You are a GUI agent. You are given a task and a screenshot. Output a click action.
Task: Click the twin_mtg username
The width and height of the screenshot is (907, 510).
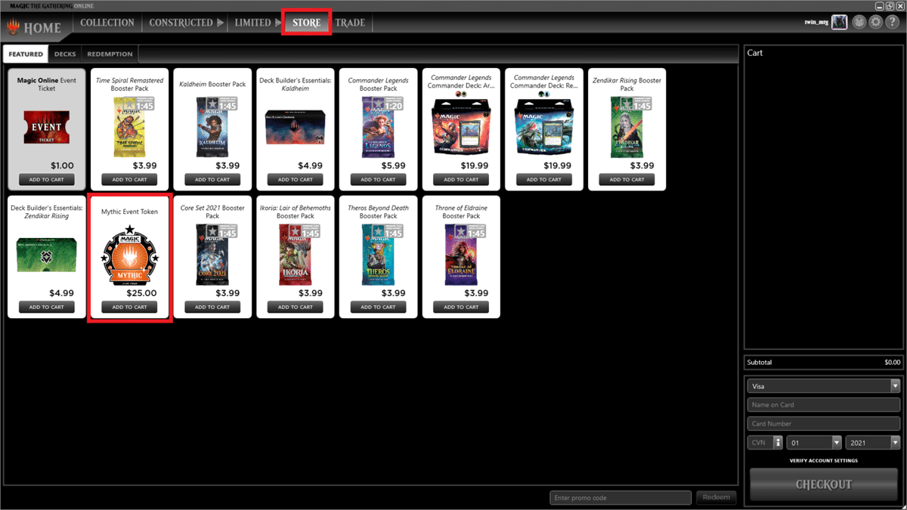pyautogui.click(x=816, y=23)
